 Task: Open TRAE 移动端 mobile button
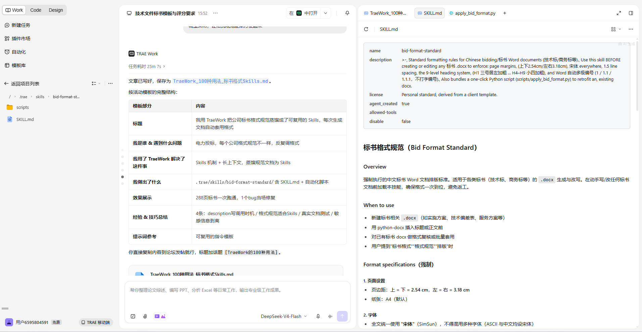pos(96,322)
